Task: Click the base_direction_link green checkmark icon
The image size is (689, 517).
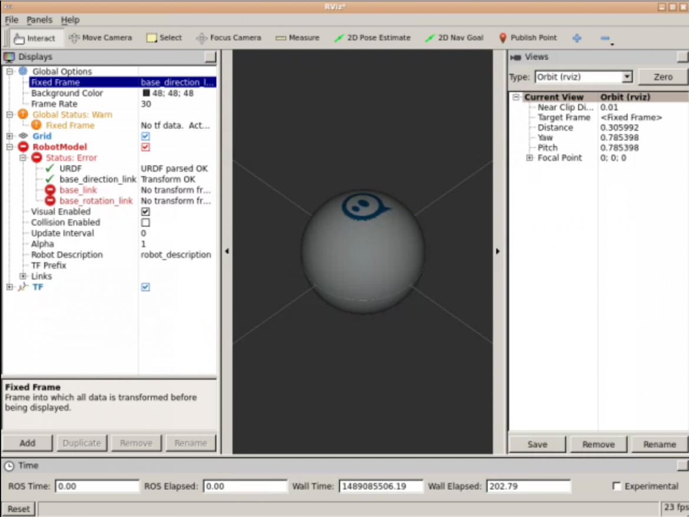Action: pyautogui.click(x=49, y=179)
